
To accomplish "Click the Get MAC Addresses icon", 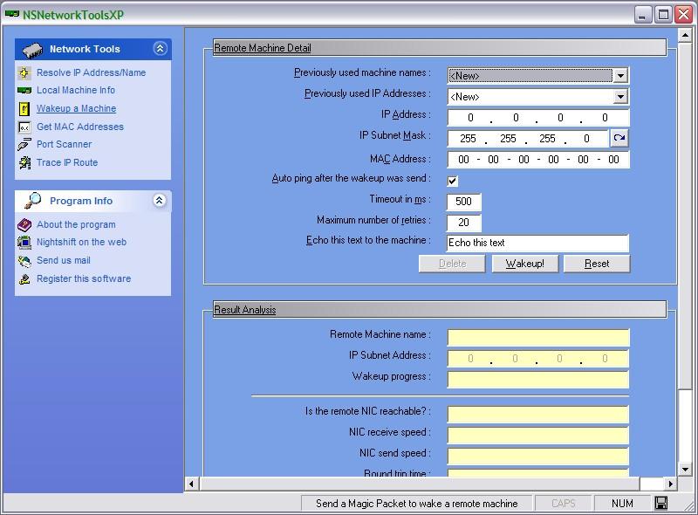I will point(24,127).
